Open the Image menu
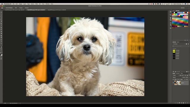The height and width of the screenshot is (107, 190). (20, 4)
